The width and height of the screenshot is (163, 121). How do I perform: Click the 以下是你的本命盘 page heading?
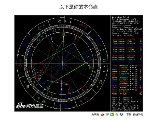(79, 7)
